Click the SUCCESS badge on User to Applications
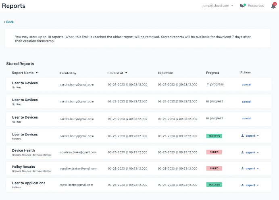Screen dimensions: 279x200 tap(214, 185)
